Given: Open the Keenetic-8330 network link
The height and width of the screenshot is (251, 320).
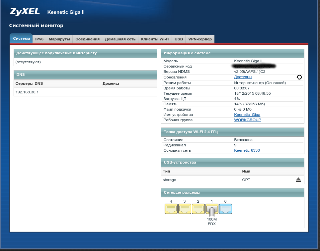Looking at the screenshot, I should pos(247,150).
